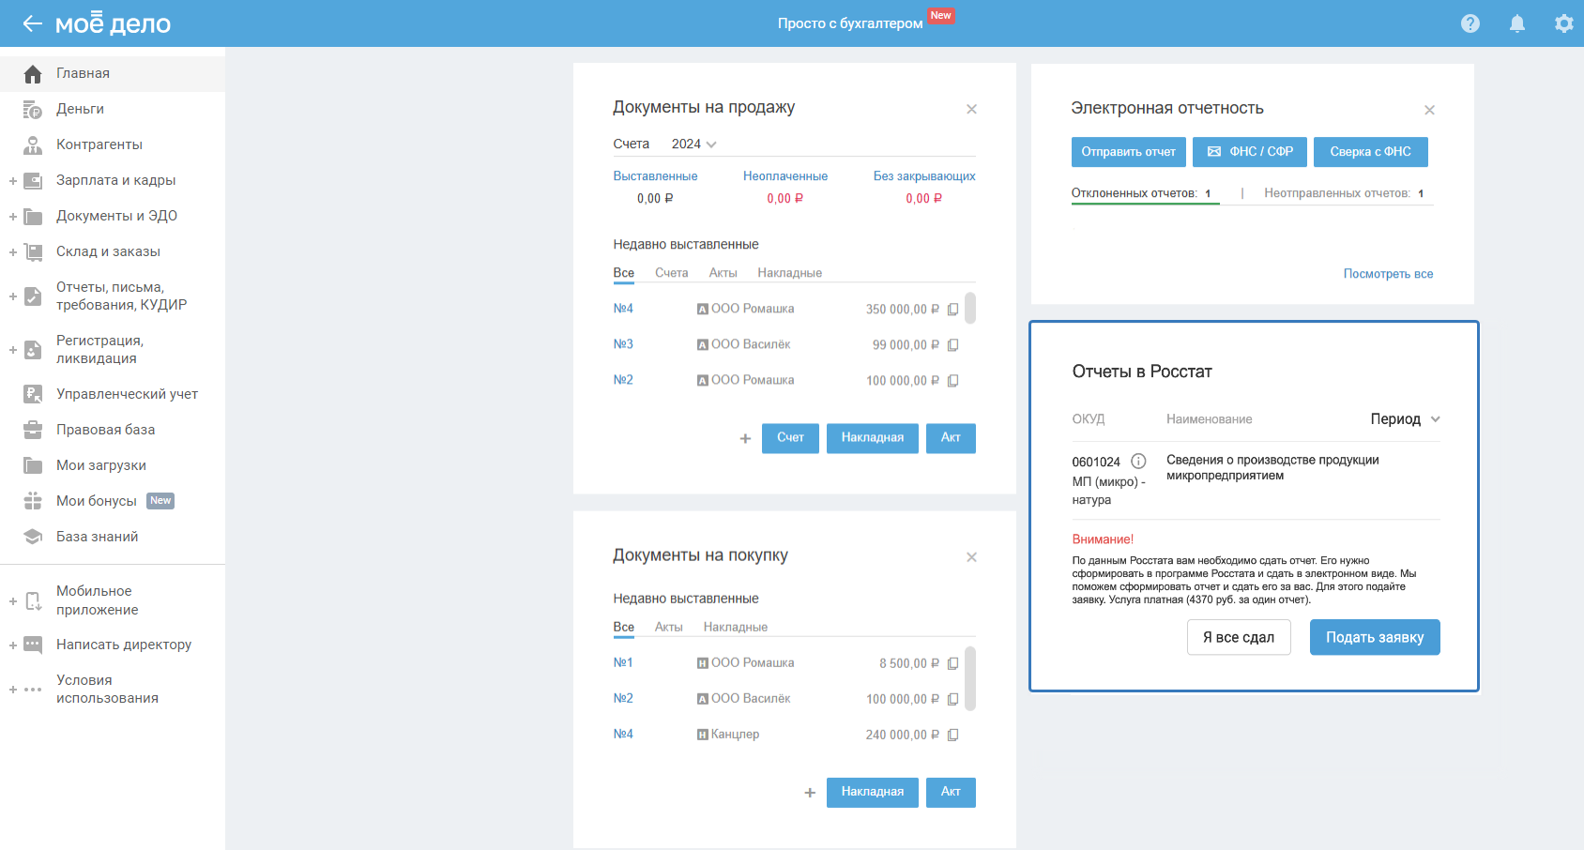
Task: Click info icon next to 0601024
Action: tap(1138, 462)
